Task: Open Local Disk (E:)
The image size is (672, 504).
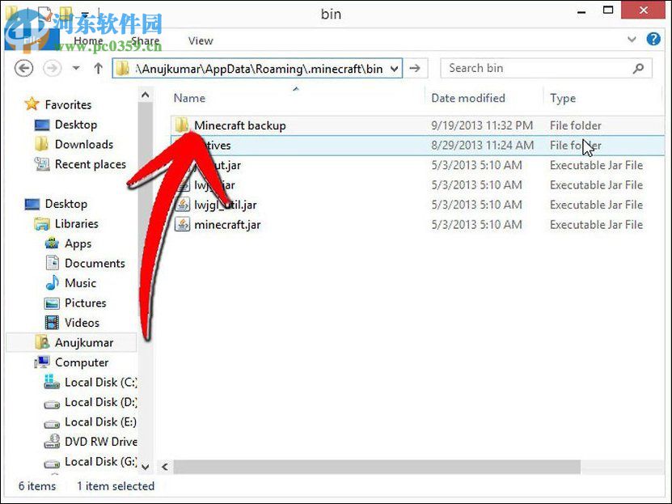Action: tap(101, 421)
